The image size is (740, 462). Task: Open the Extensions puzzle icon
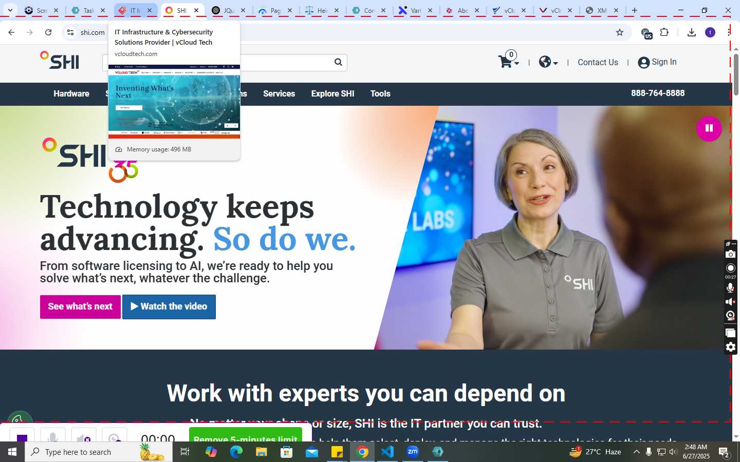[664, 32]
